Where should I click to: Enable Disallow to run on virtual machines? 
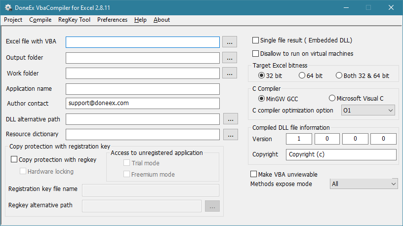point(255,53)
